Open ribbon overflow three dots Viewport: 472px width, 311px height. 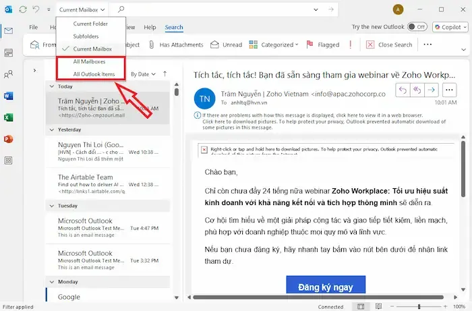[x=427, y=45]
